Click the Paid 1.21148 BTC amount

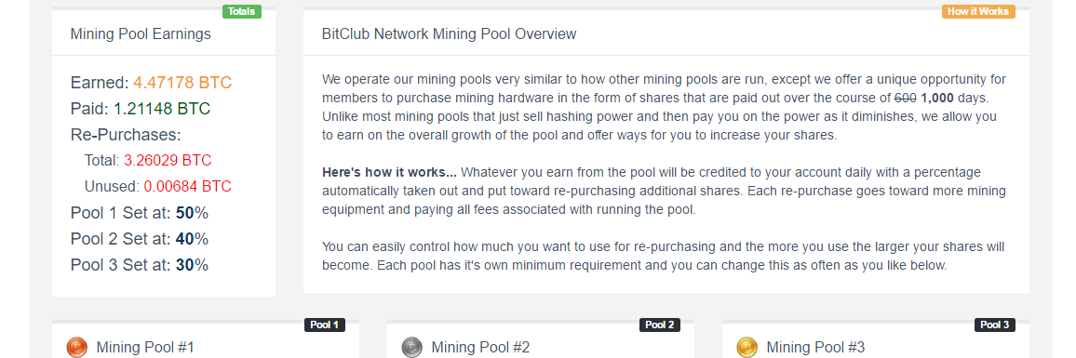point(162,109)
